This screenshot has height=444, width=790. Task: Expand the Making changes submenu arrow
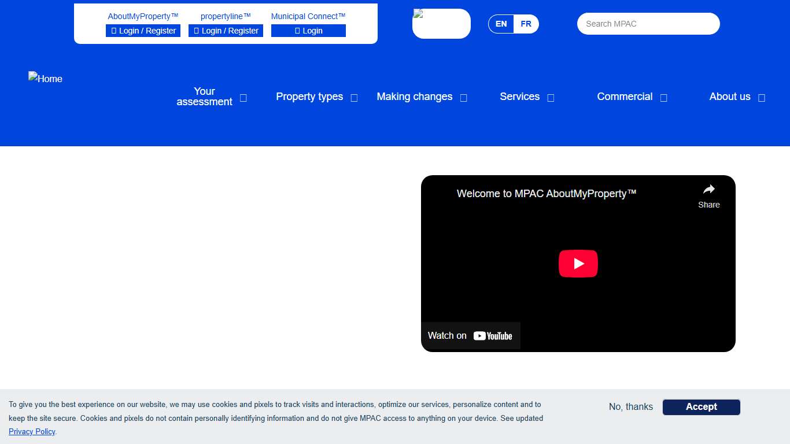(463, 98)
